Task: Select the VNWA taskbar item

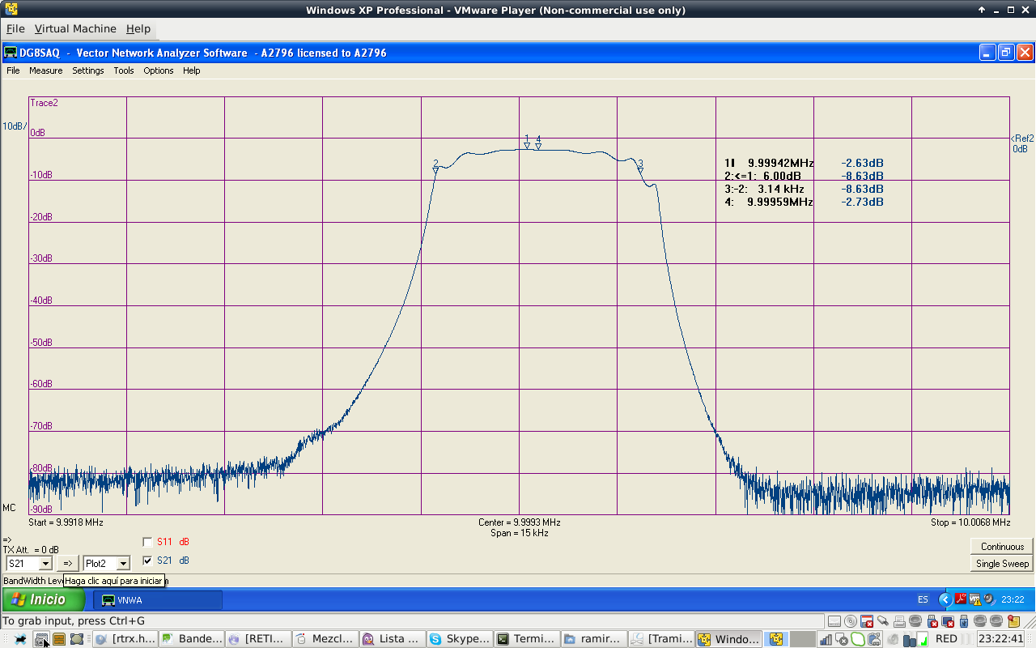Action: 158,600
